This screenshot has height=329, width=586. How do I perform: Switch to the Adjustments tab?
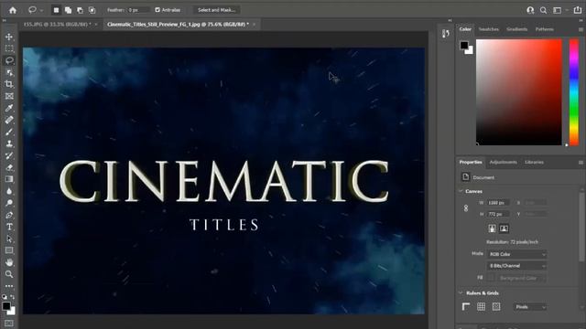click(x=503, y=163)
